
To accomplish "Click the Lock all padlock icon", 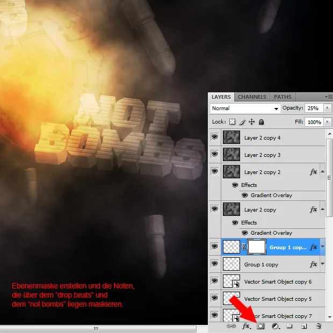I will (x=261, y=122).
